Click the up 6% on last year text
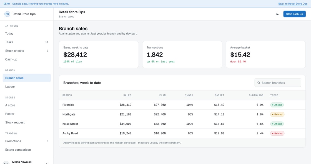This screenshot has height=164, width=311. point(161,62)
